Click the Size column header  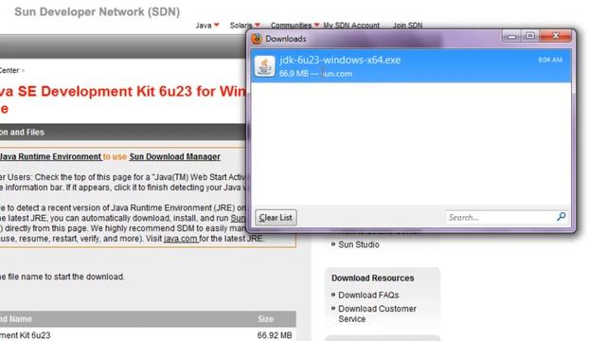coord(265,319)
